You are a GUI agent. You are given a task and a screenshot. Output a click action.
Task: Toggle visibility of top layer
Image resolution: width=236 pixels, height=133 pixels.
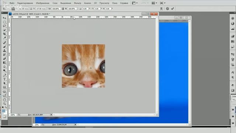tap(233, 110)
